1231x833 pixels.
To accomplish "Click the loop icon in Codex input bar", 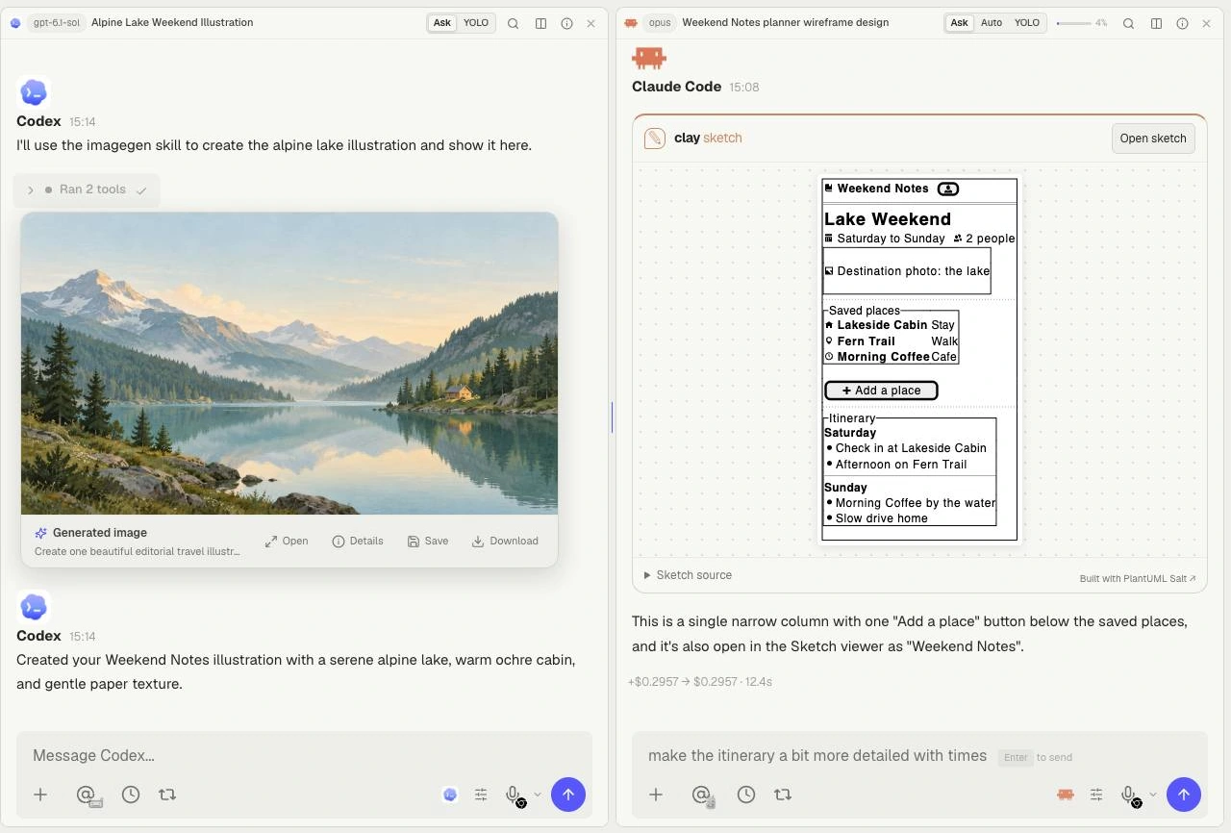I will pos(167,795).
